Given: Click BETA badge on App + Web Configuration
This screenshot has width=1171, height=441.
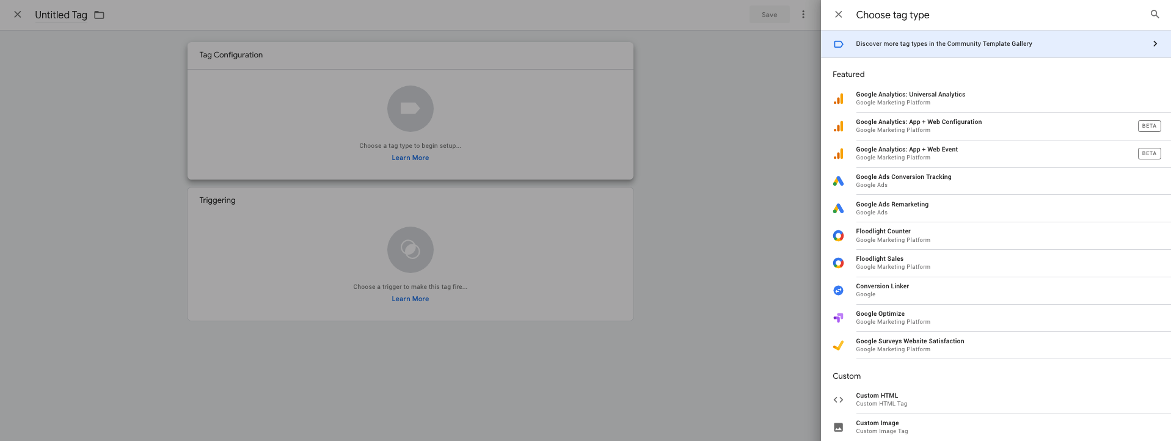Looking at the screenshot, I should tap(1149, 126).
